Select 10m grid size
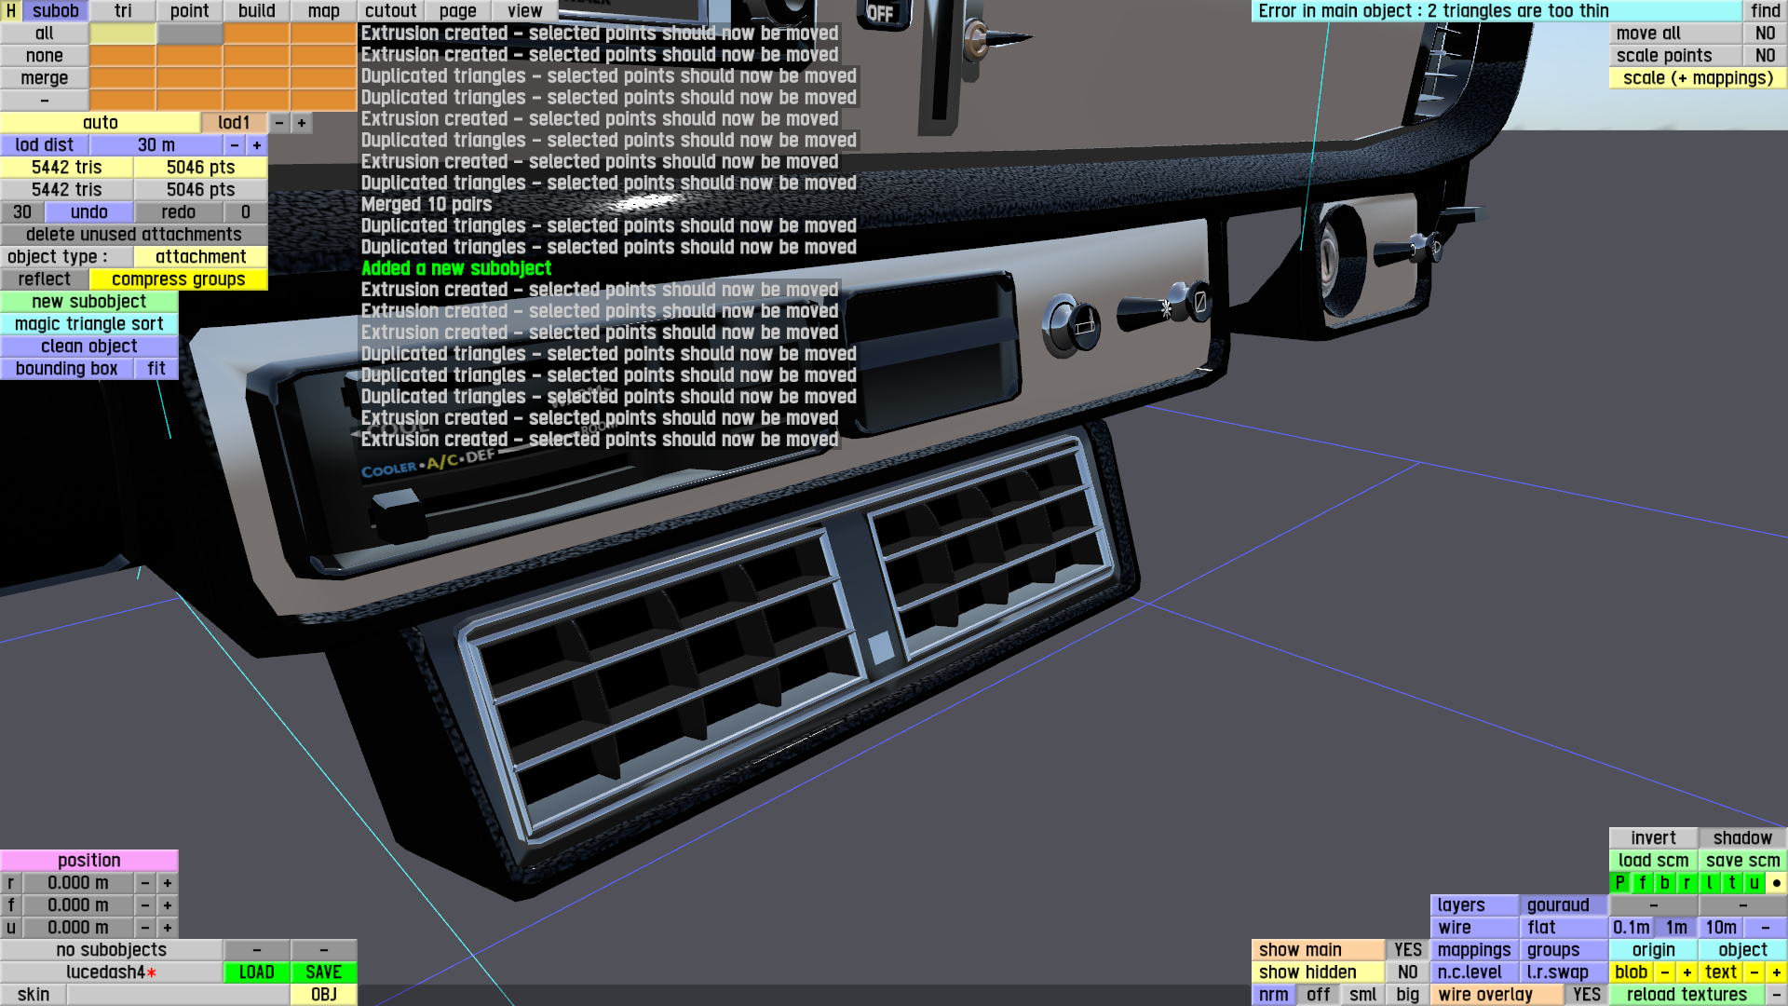The height and width of the screenshot is (1006, 1788). coord(1720,927)
